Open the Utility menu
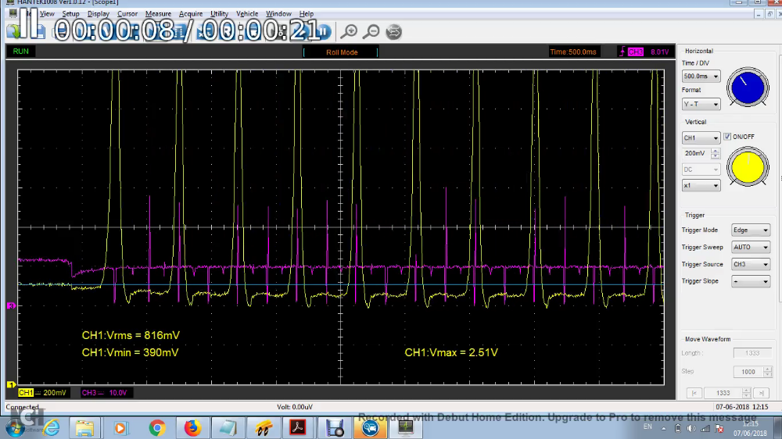This screenshot has height=439, width=782. click(x=219, y=14)
